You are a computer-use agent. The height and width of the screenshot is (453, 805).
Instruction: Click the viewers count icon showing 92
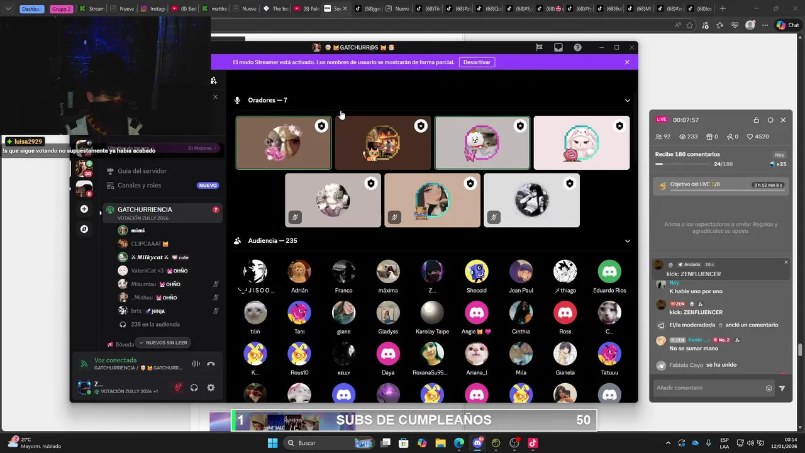click(x=658, y=137)
